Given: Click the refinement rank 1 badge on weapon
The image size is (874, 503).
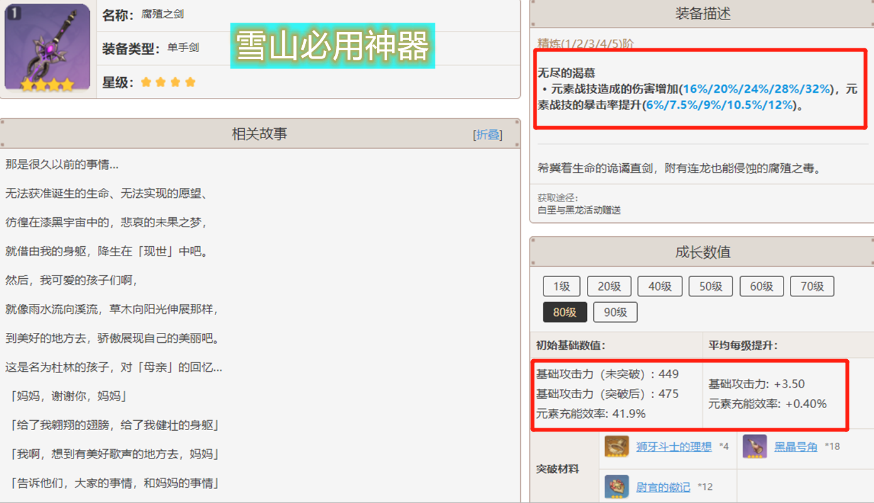Looking at the screenshot, I should click(14, 13).
